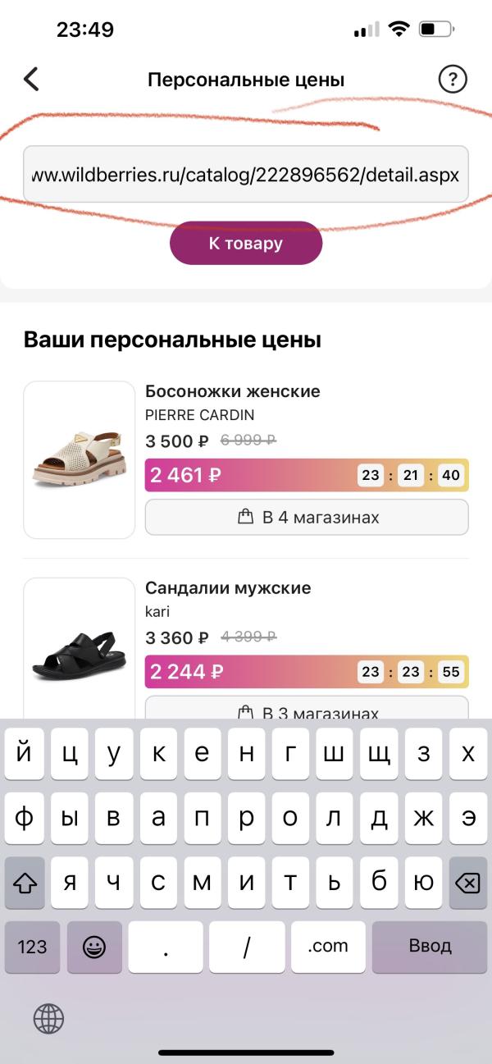This screenshot has height=1064, width=492.
Task: Click the Wildberries URL input field
Action: (x=245, y=175)
